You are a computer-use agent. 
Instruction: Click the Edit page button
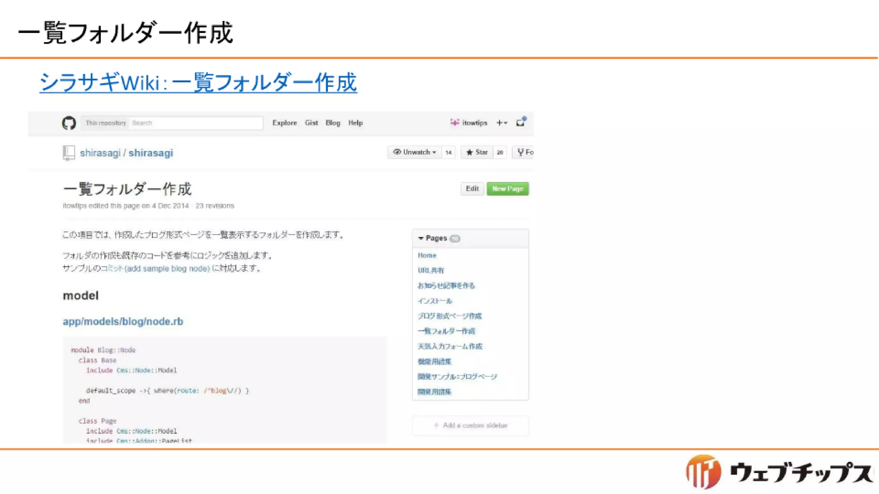472,189
